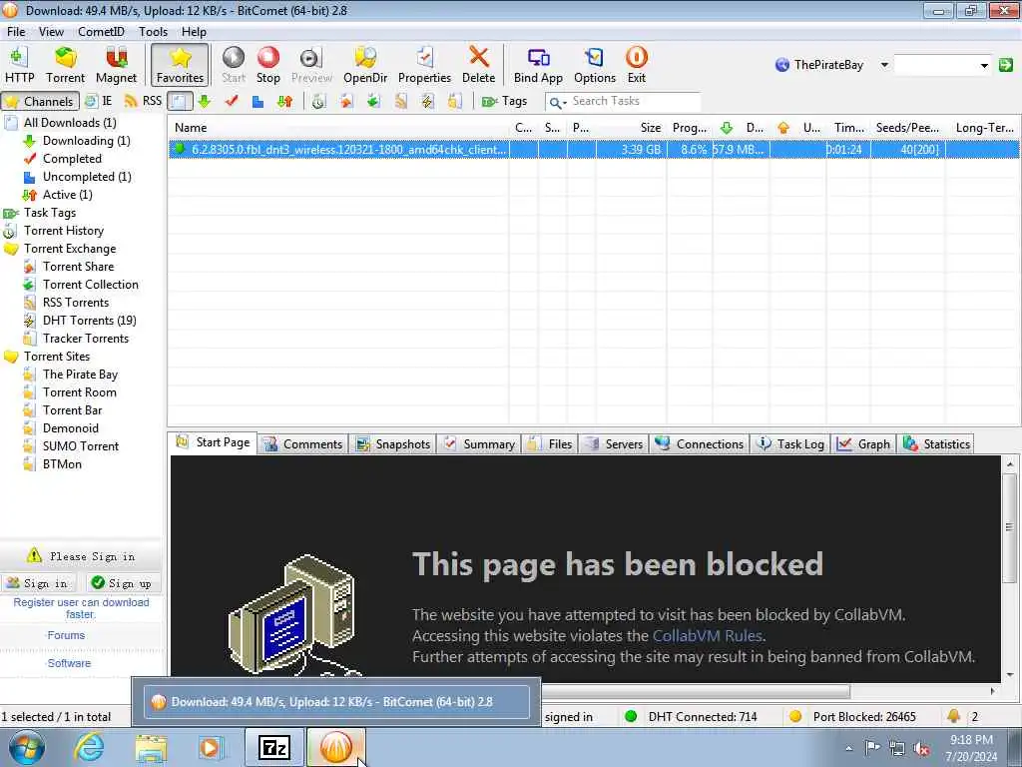Select All Downloads (1) in sidebar
Image resolution: width=1022 pixels, height=767 pixels.
click(x=70, y=123)
